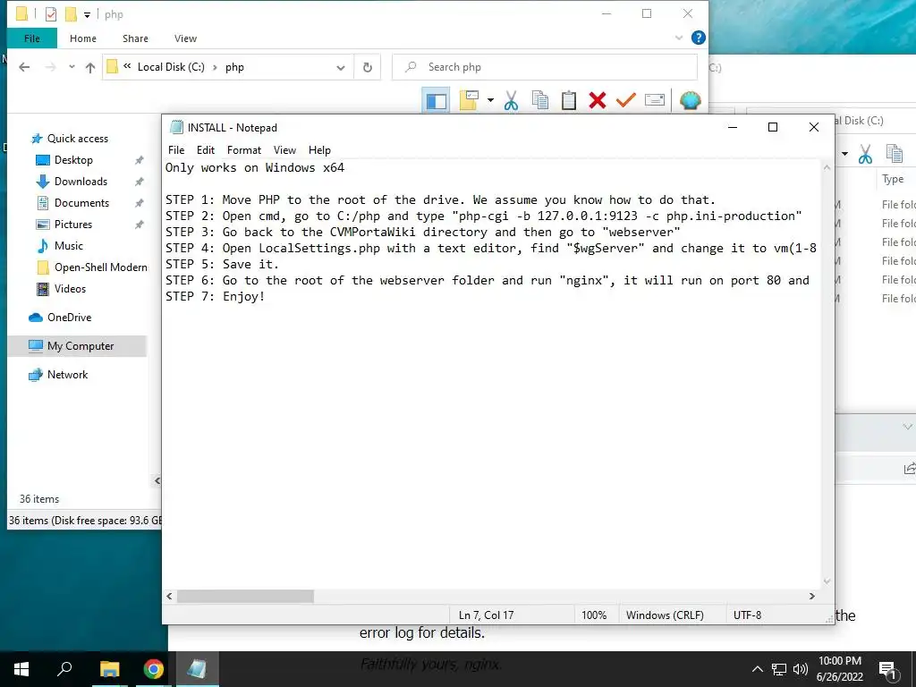The image size is (916, 687).
Task: Switch to the Home ribbon tab
Action: [x=83, y=38]
